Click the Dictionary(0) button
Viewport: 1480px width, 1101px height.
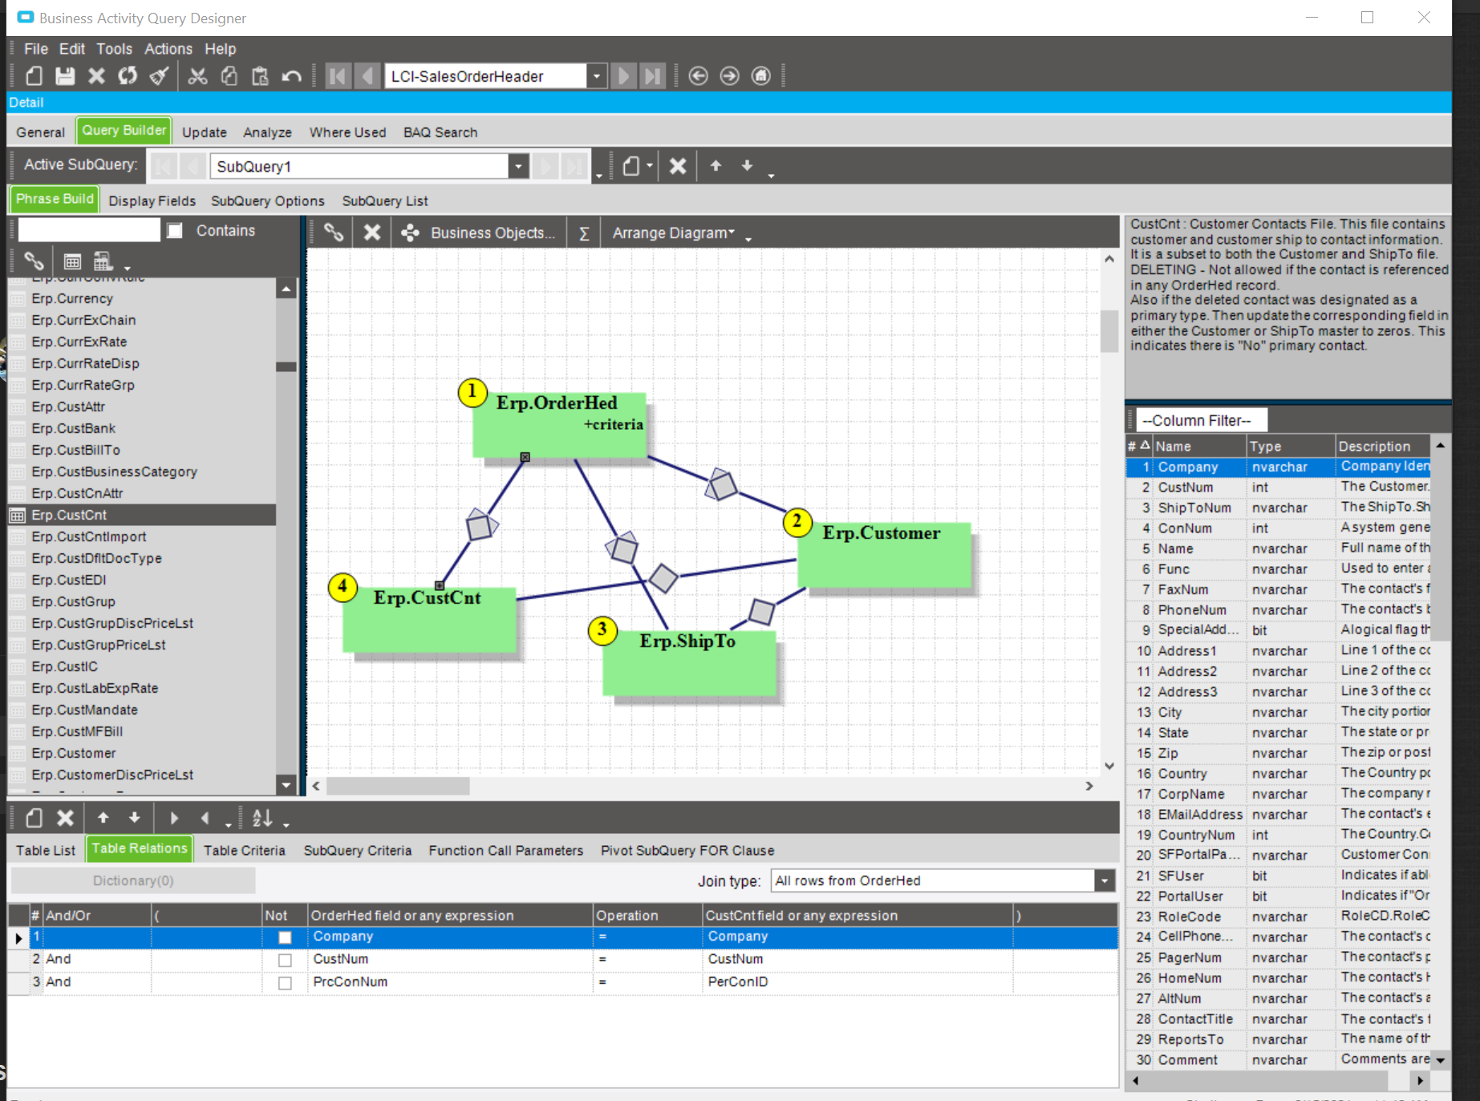[x=133, y=880]
